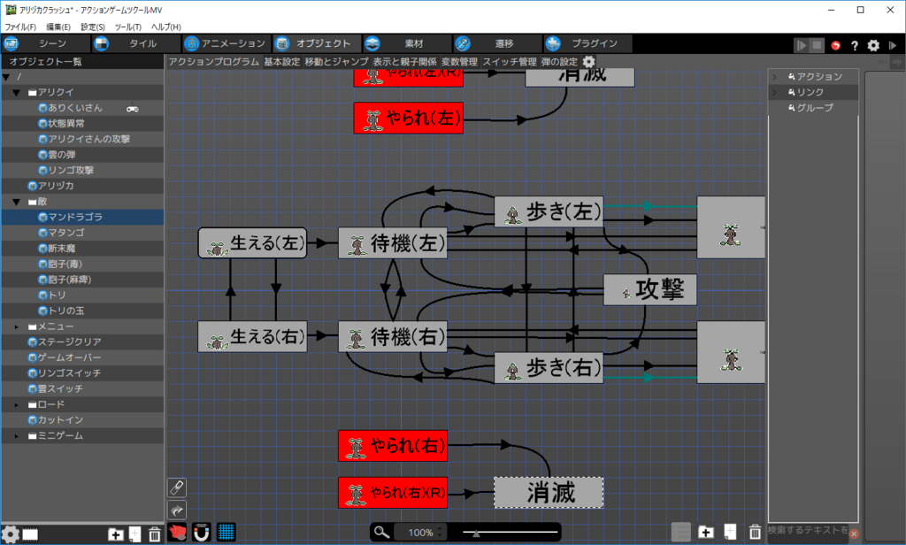Switch to スイッチ管理 tab
The image size is (906, 545).
509,61
